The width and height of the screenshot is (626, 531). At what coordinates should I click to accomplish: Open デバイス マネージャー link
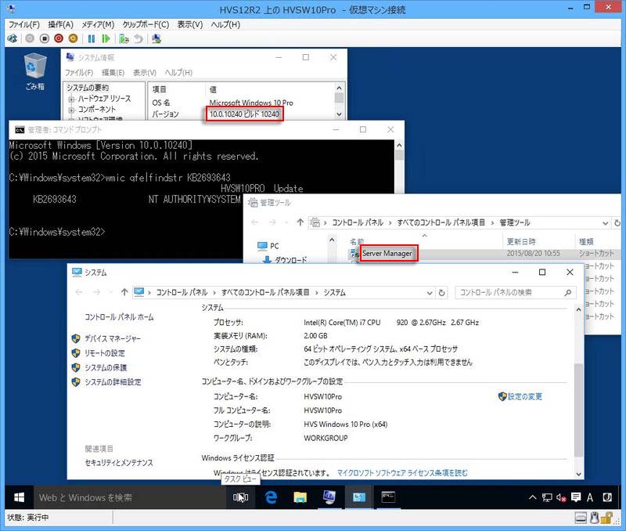click(x=112, y=339)
